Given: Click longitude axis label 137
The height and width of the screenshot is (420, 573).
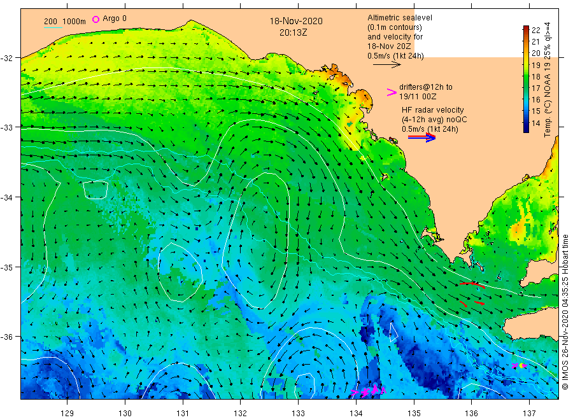Looking at the screenshot, I should (x=529, y=413).
